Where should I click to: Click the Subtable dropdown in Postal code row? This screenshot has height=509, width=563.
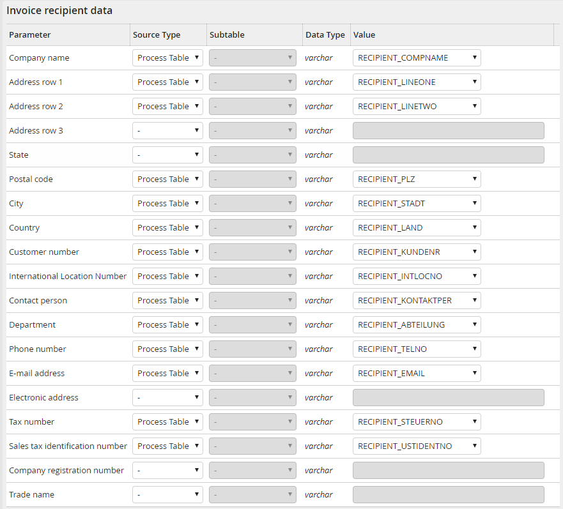click(x=253, y=179)
